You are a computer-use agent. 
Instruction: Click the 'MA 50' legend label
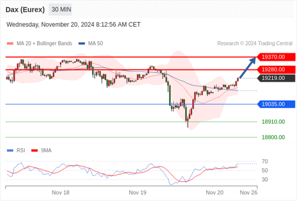(x=96, y=43)
